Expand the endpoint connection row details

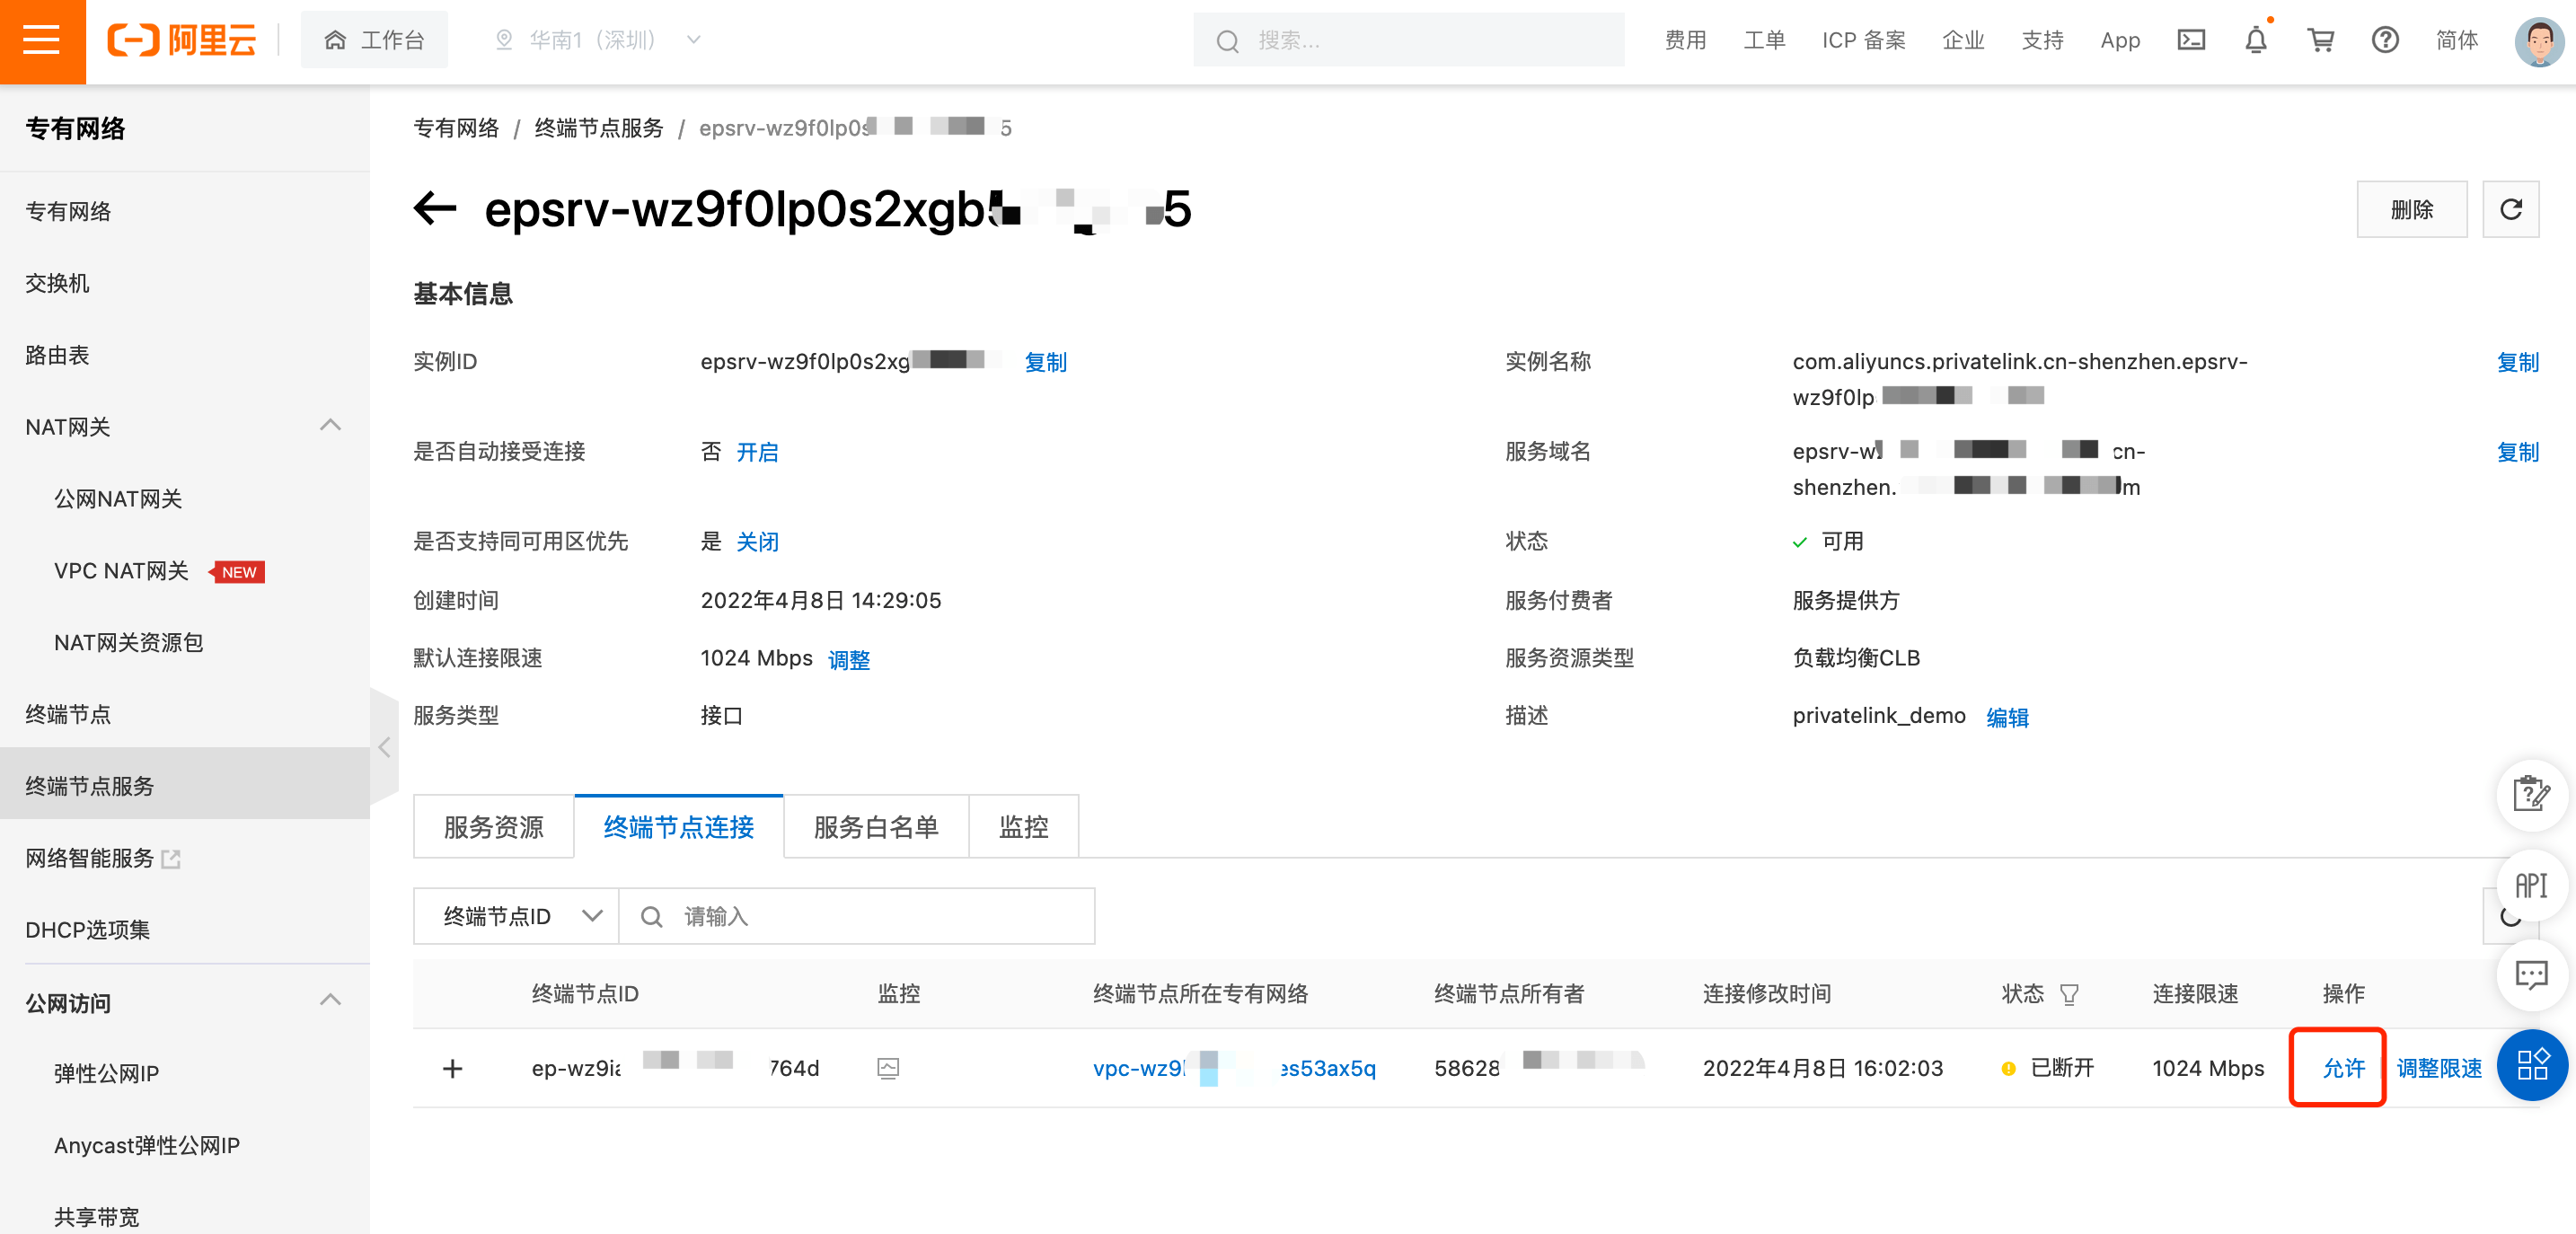[x=453, y=1067]
